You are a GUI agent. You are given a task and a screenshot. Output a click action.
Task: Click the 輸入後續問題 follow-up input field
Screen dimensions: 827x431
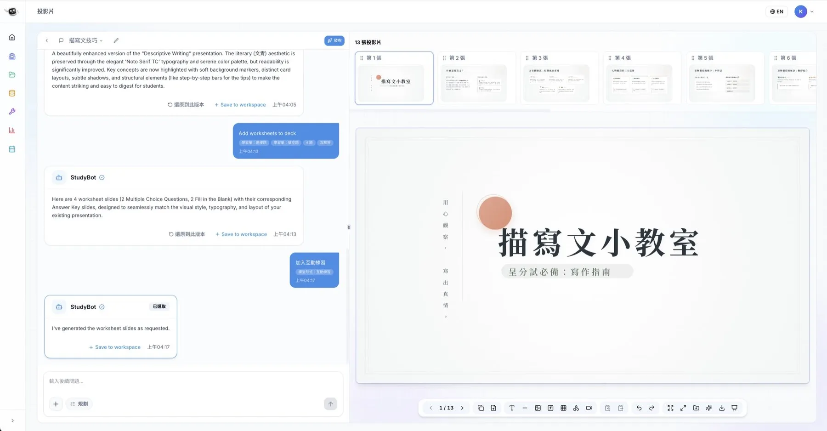193,381
